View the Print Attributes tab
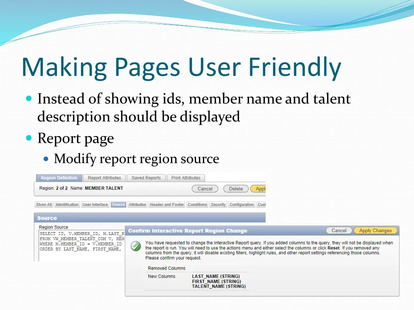 coord(186,178)
